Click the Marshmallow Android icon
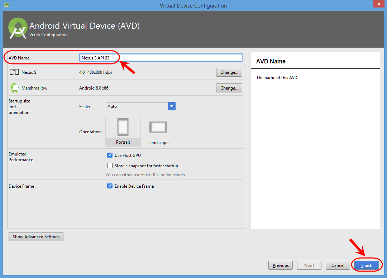This screenshot has height=278, width=387. [14, 88]
